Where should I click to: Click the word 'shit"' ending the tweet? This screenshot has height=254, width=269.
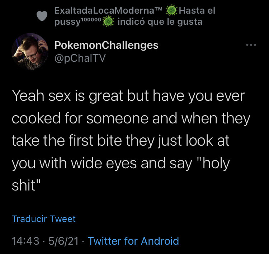click(26, 185)
